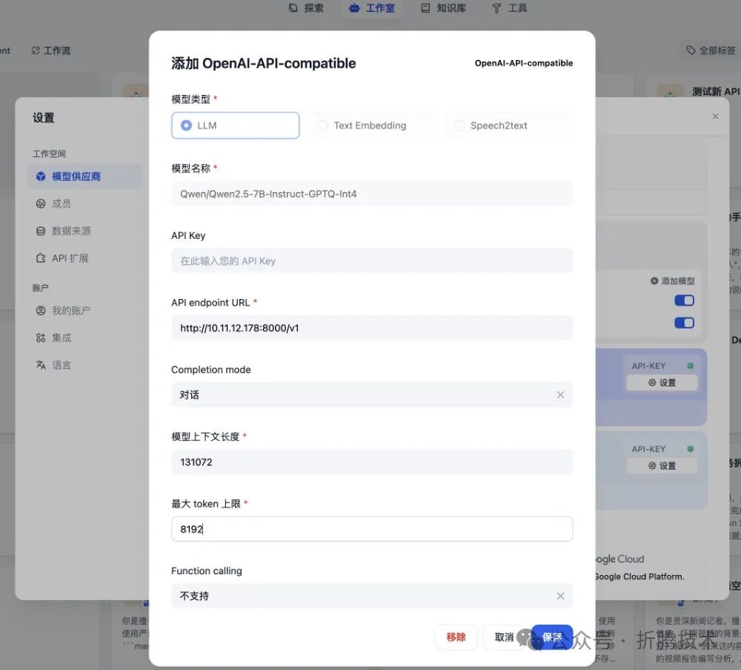
Task: Open 成员 members in settings sidebar
Action: (x=84, y=204)
